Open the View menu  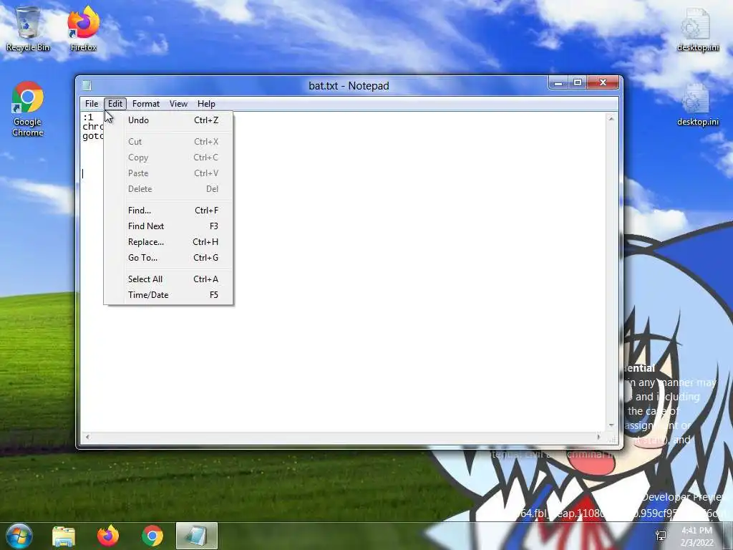point(178,104)
